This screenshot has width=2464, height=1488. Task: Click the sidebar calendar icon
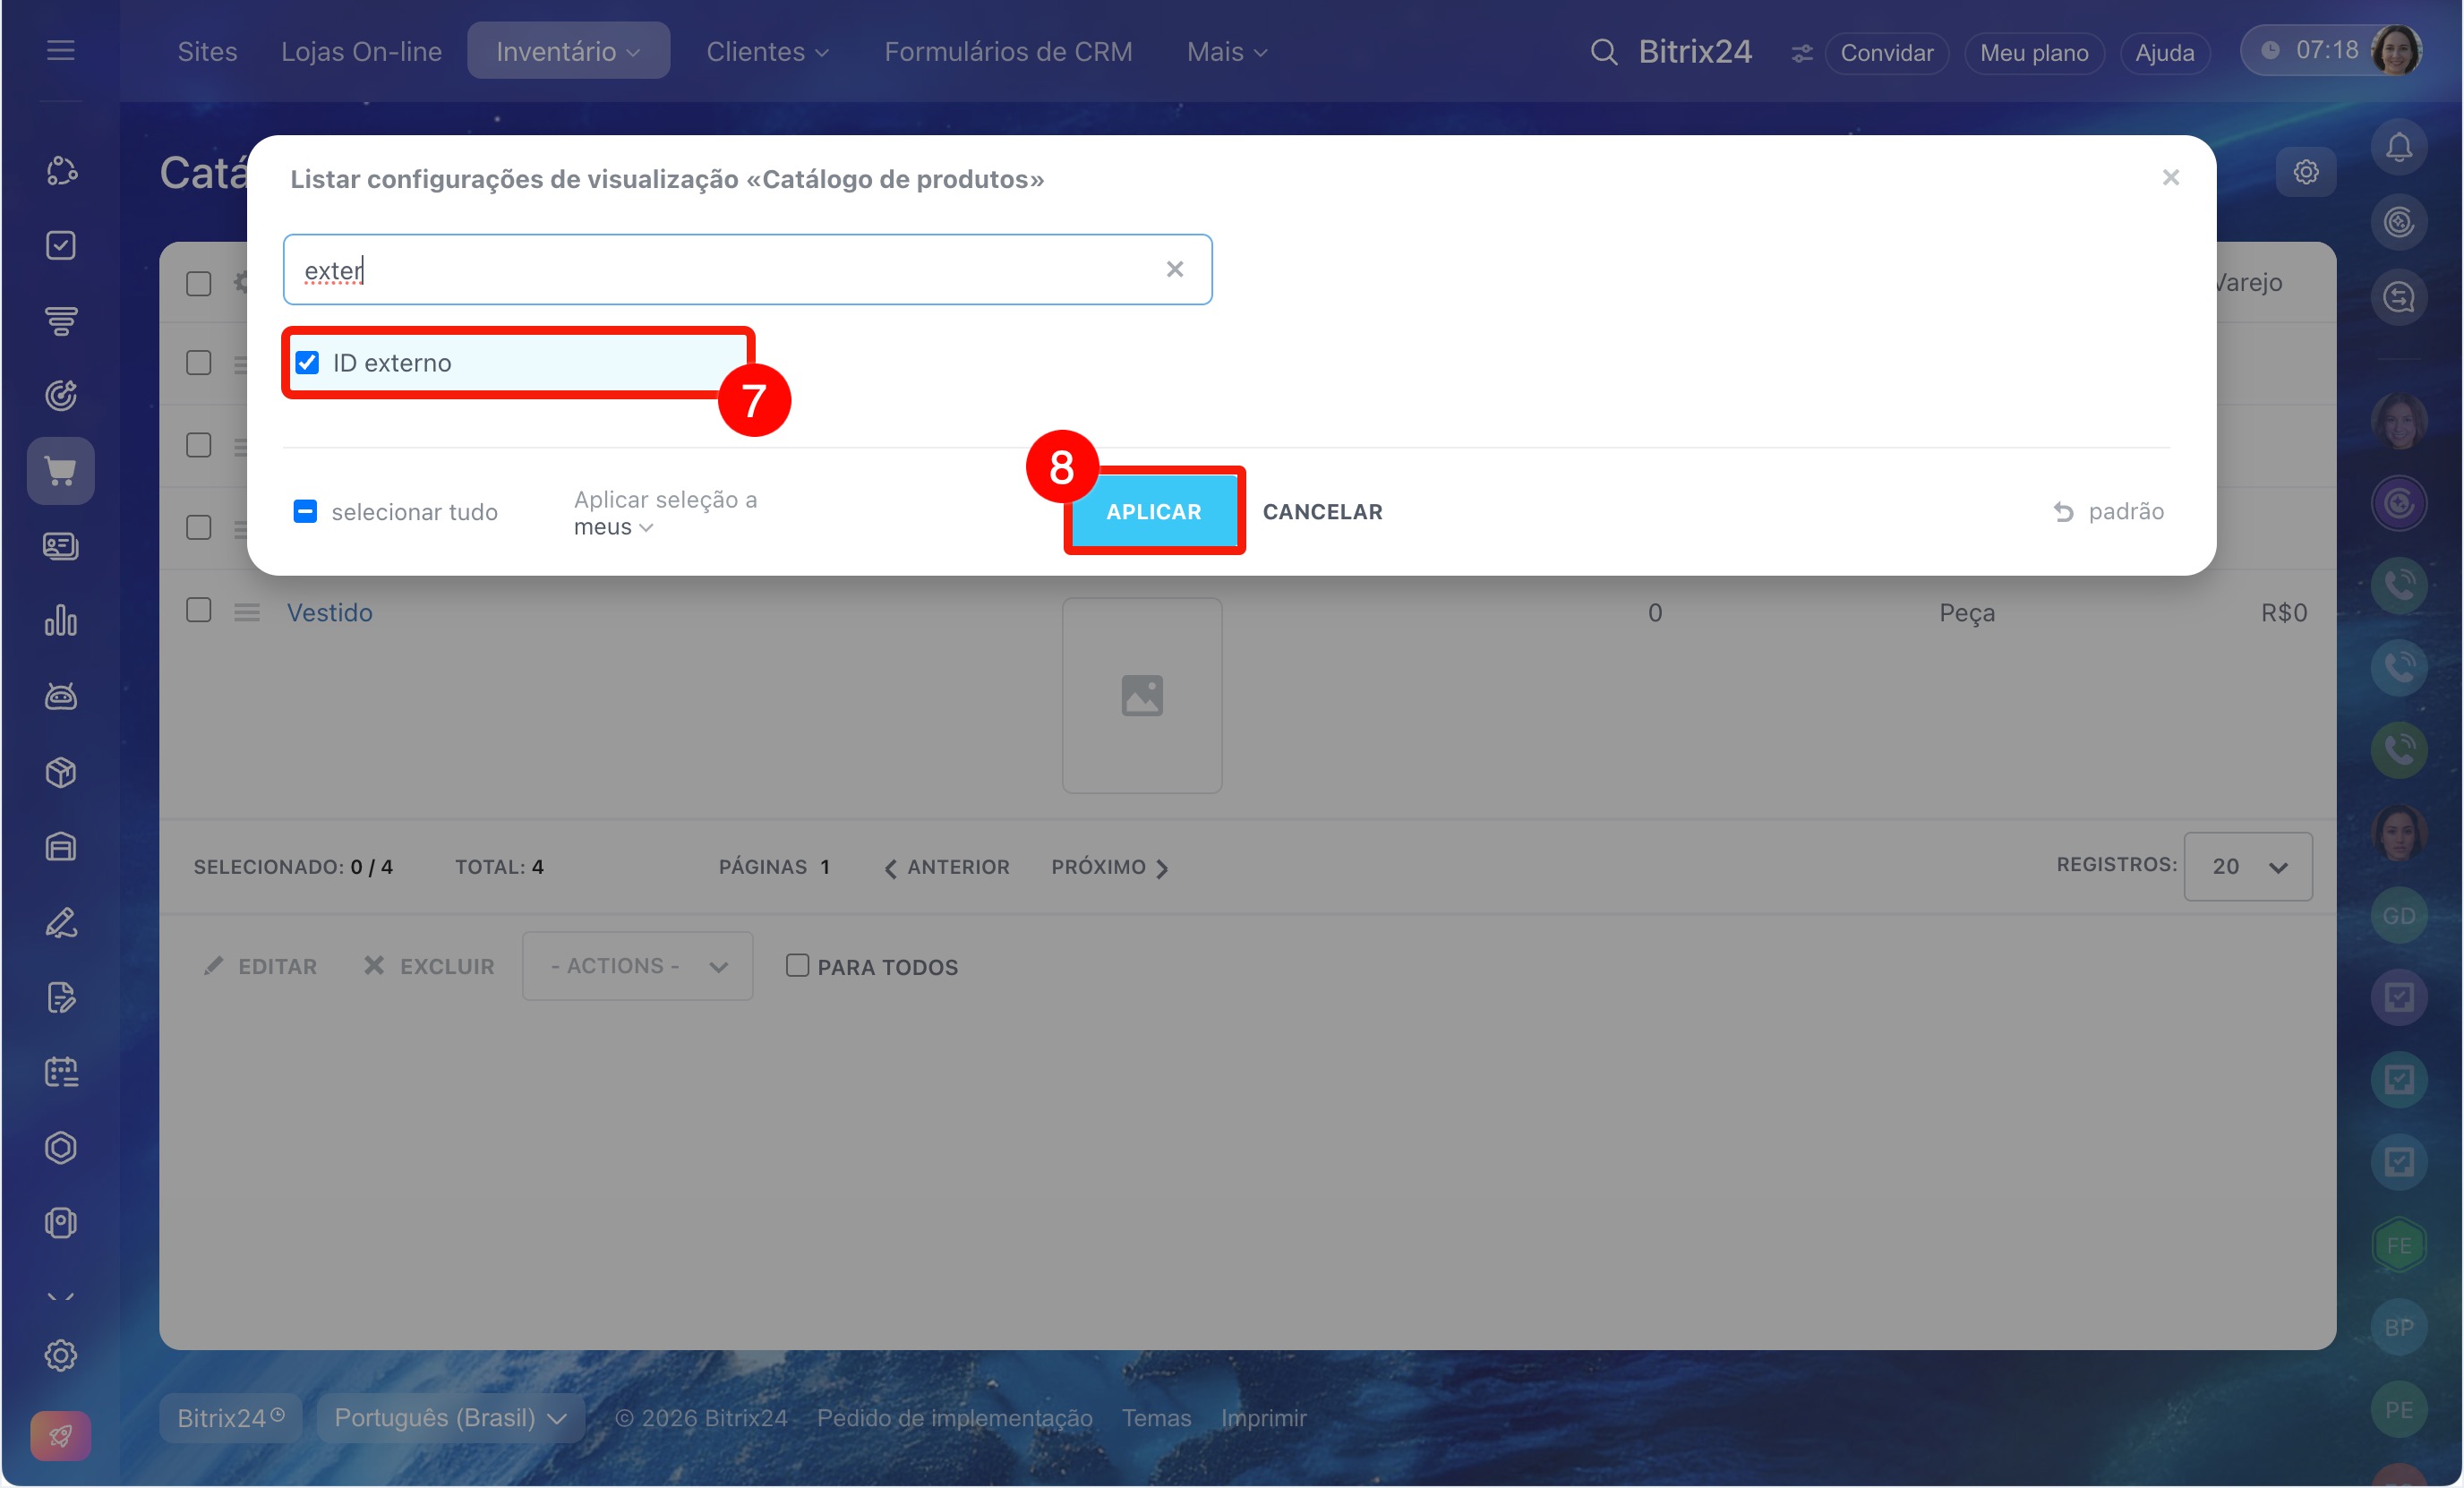point(61,1072)
